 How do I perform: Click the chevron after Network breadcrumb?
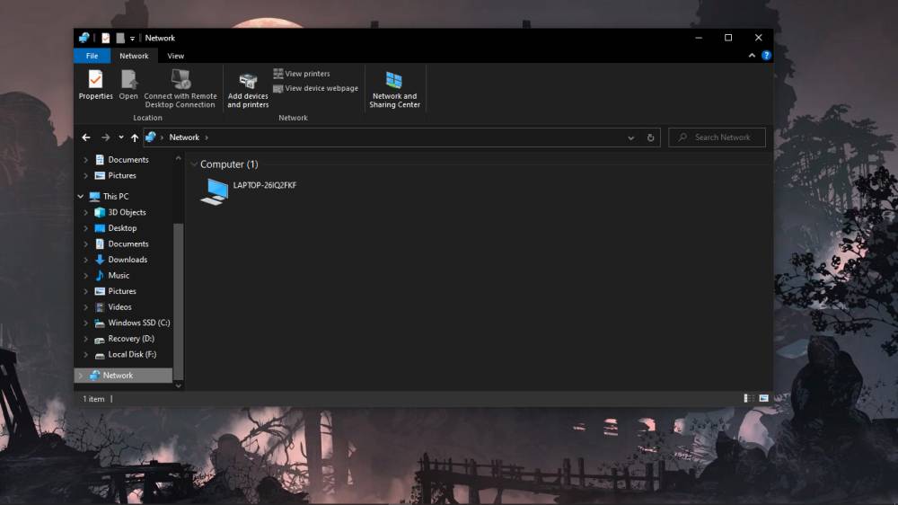click(x=207, y=137)
